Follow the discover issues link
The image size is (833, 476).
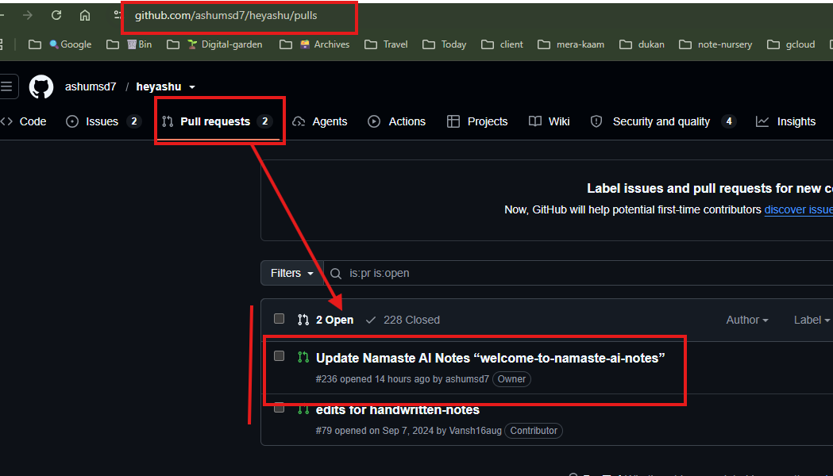[x=799, y=209]
